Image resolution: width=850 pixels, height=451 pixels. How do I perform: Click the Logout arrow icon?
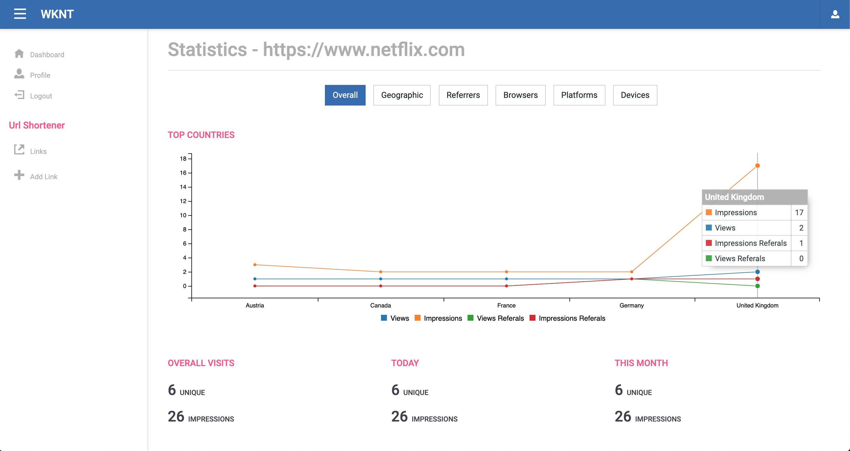pyautogui.click(x=19, y=95)
